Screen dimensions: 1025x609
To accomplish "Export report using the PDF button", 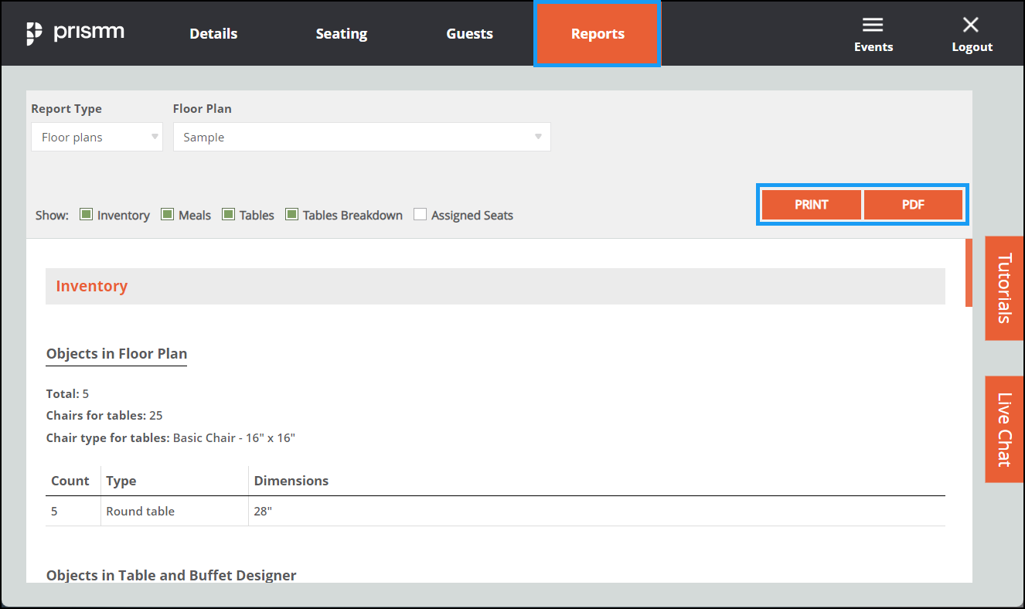I will tap(914, 204).
